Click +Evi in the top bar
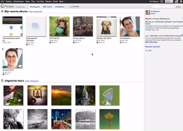183x131 pixels. pyautogui.click(x=2, y=1)
